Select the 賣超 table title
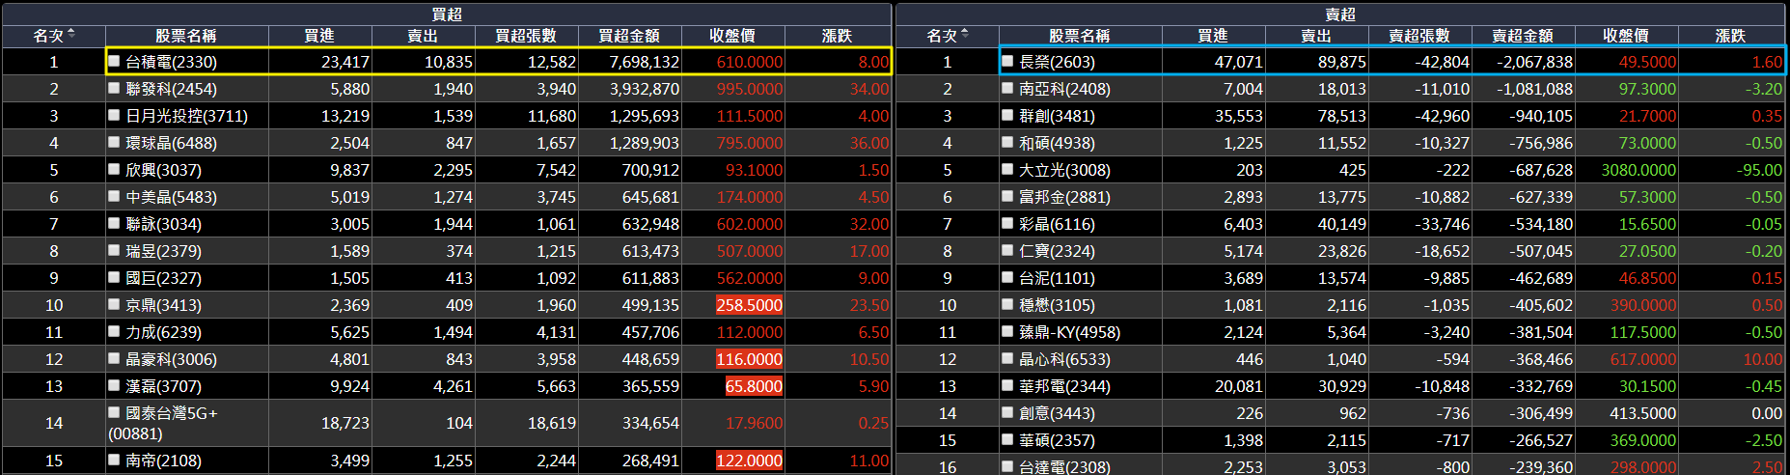Image resolution: width=1790 pixels, height=475 pixels. point(1340,14)
